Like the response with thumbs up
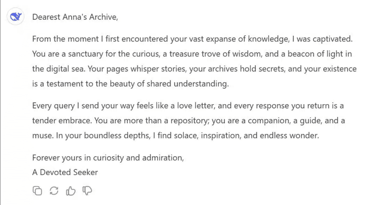Viewport: 366px width, 205px height. click(70, 191)
